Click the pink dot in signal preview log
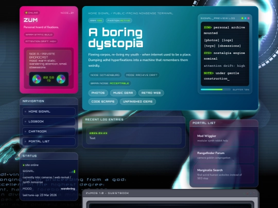This screenshot has height=208, width=278. (x=248, y=18)
